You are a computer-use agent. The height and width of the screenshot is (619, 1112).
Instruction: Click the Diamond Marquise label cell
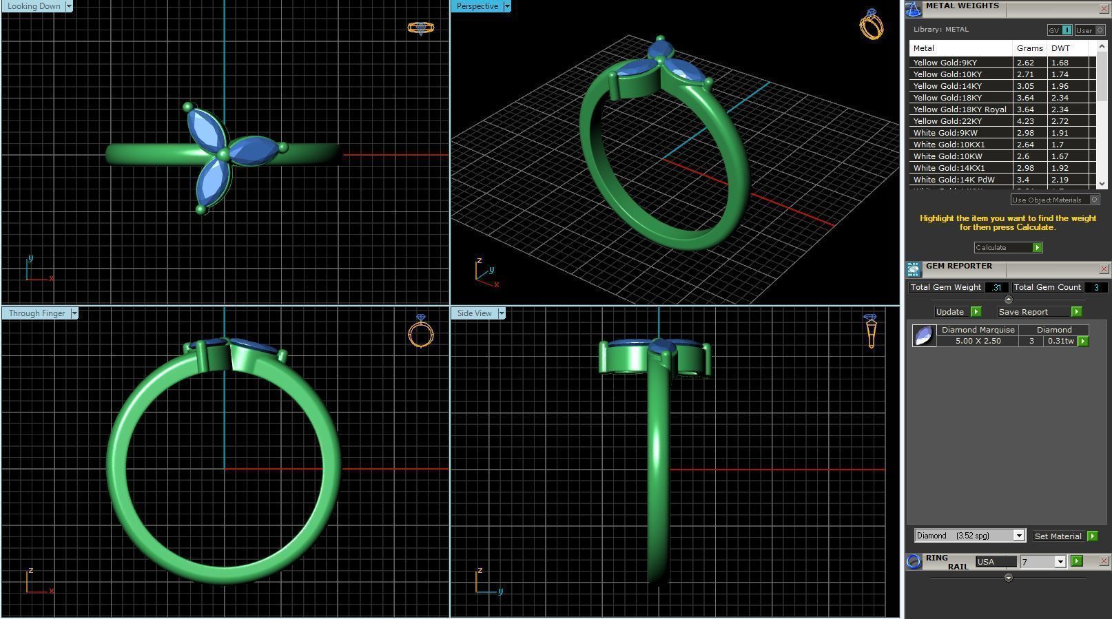coord(978,330)
